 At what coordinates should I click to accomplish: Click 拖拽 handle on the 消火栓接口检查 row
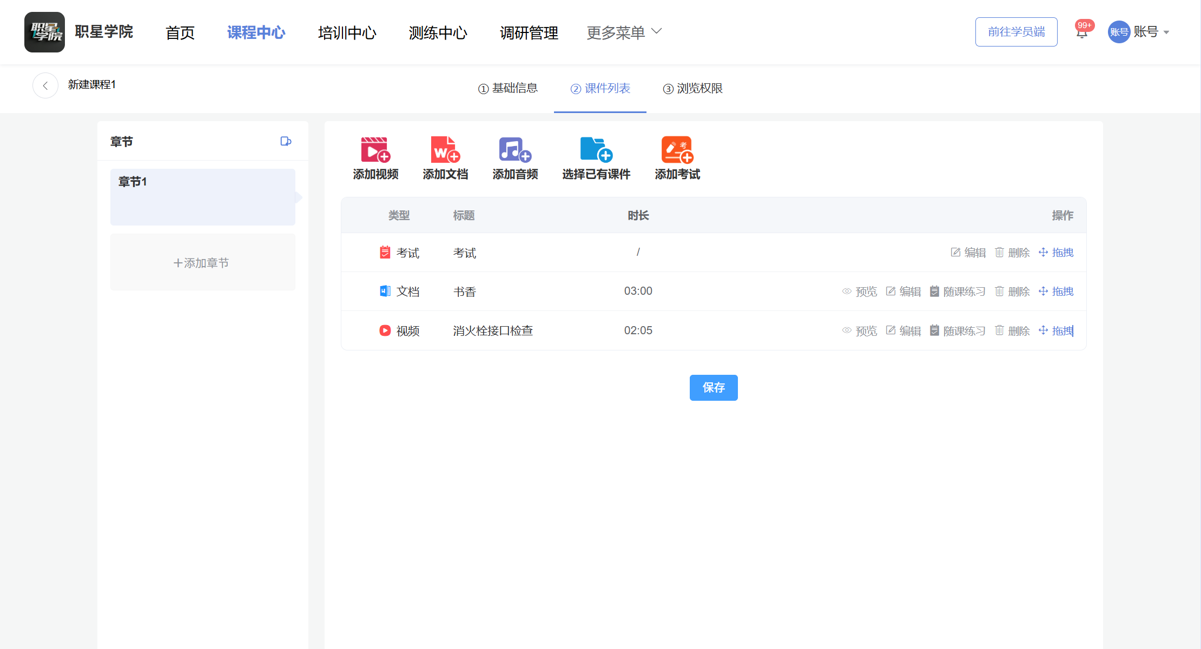[1056, 330]
